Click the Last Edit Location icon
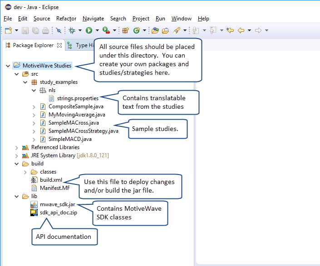Image resolution: width=320 pixels, height=266 pixels. [230, 30]
